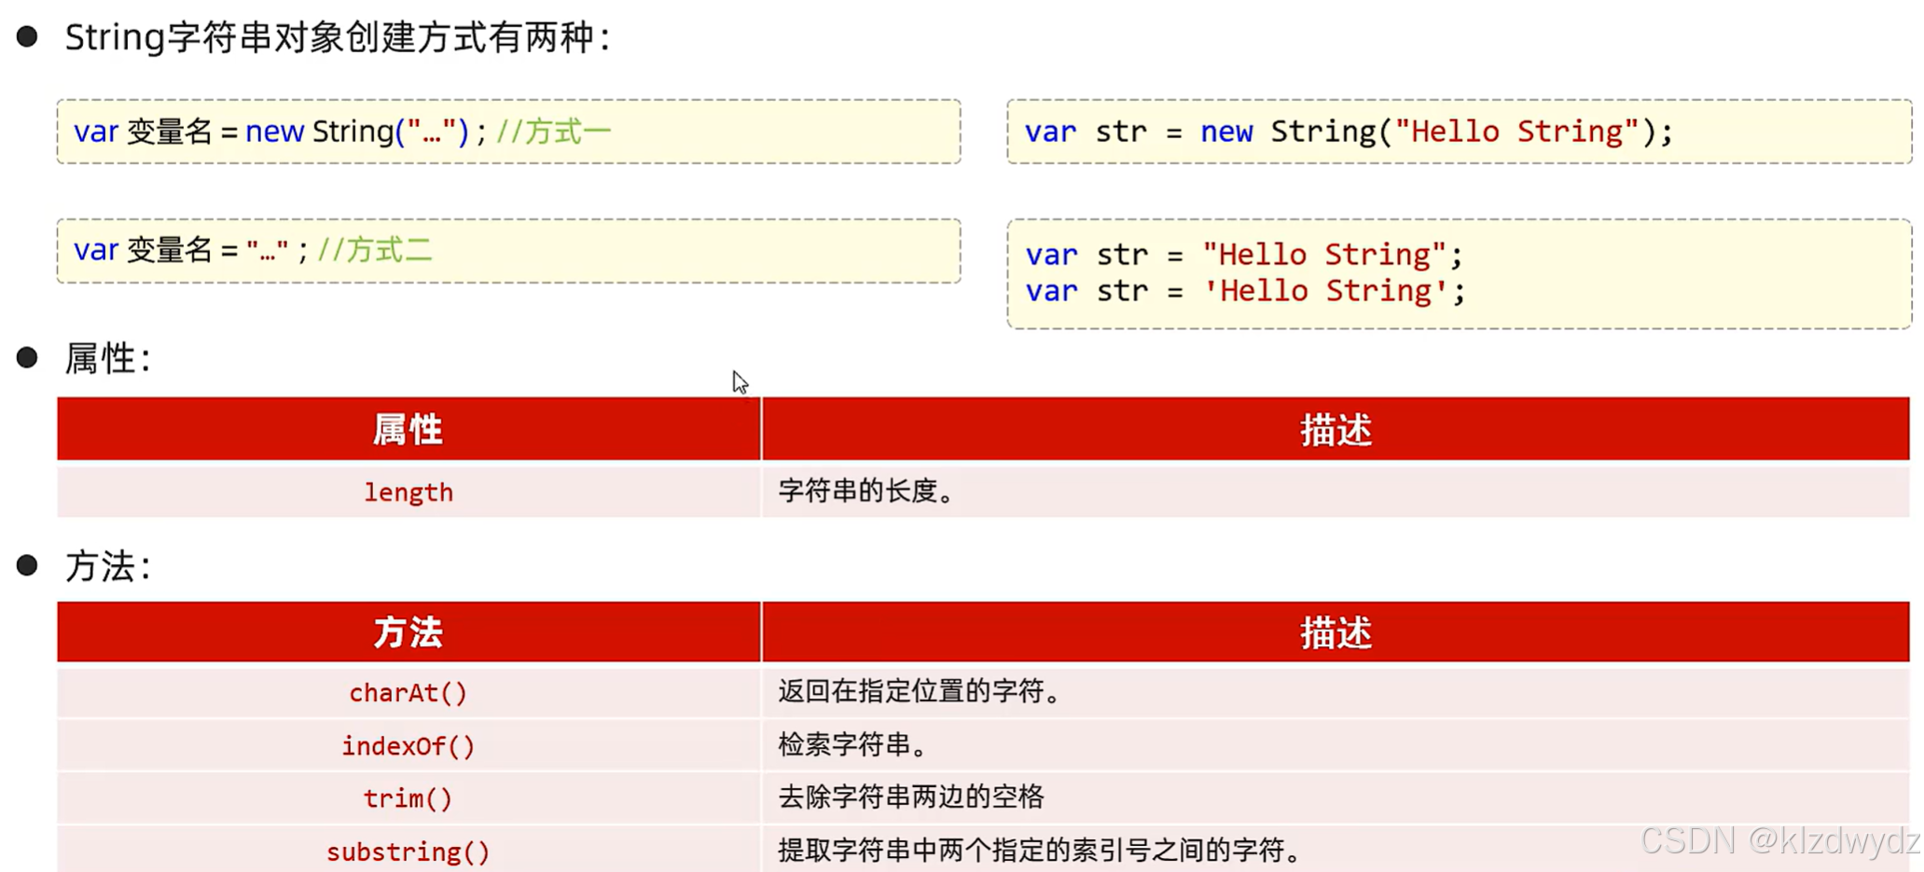Click the bullet icon beside "方法:"
The width and height of the screenshot is (1924, 872).
tap(27, 564)
